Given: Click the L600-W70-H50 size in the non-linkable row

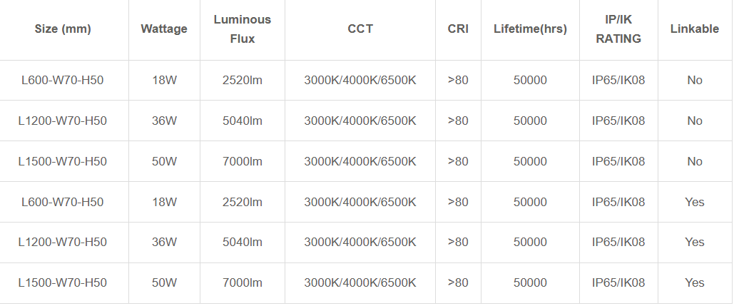Looking at the screenshot, I should tap(63, 81).
